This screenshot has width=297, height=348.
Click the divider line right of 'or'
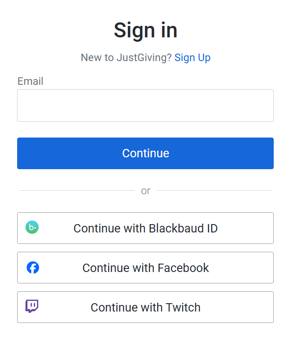[214, 191]
